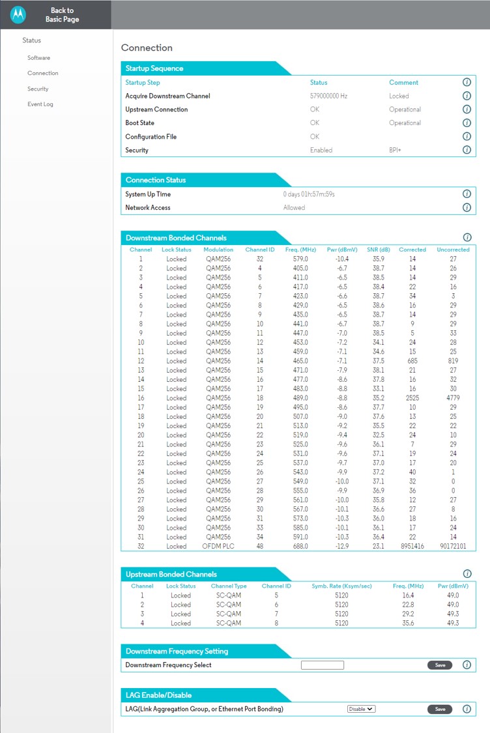Screen dimensions: 490x733
Task: Click the 'LAG Enable/Disable' section heading
Action: coord(158,695)
